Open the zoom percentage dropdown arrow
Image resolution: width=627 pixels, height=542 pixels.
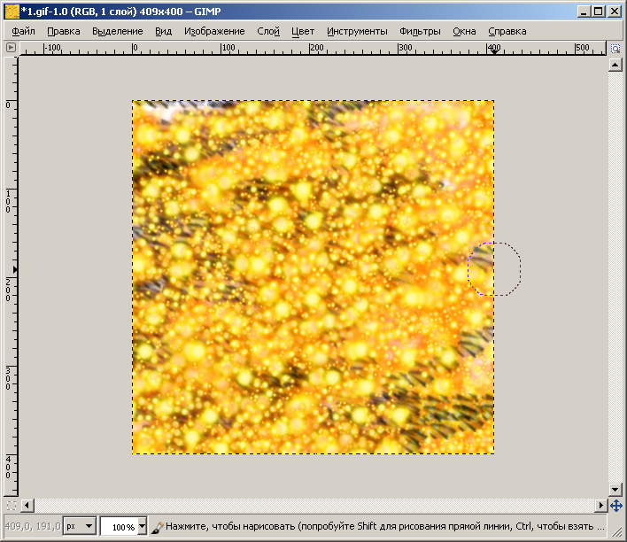(142, 526)
